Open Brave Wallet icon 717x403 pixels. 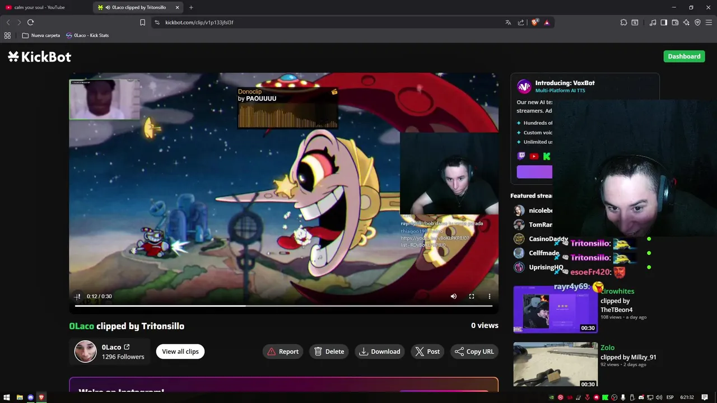pyautogui.click(x=675, y=22)
